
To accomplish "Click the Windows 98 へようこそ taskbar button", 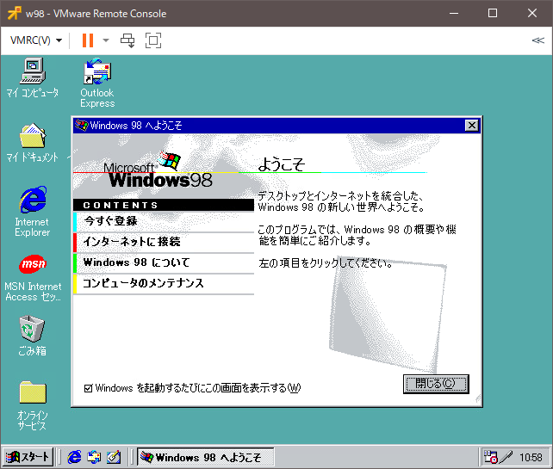I will 205,457.
